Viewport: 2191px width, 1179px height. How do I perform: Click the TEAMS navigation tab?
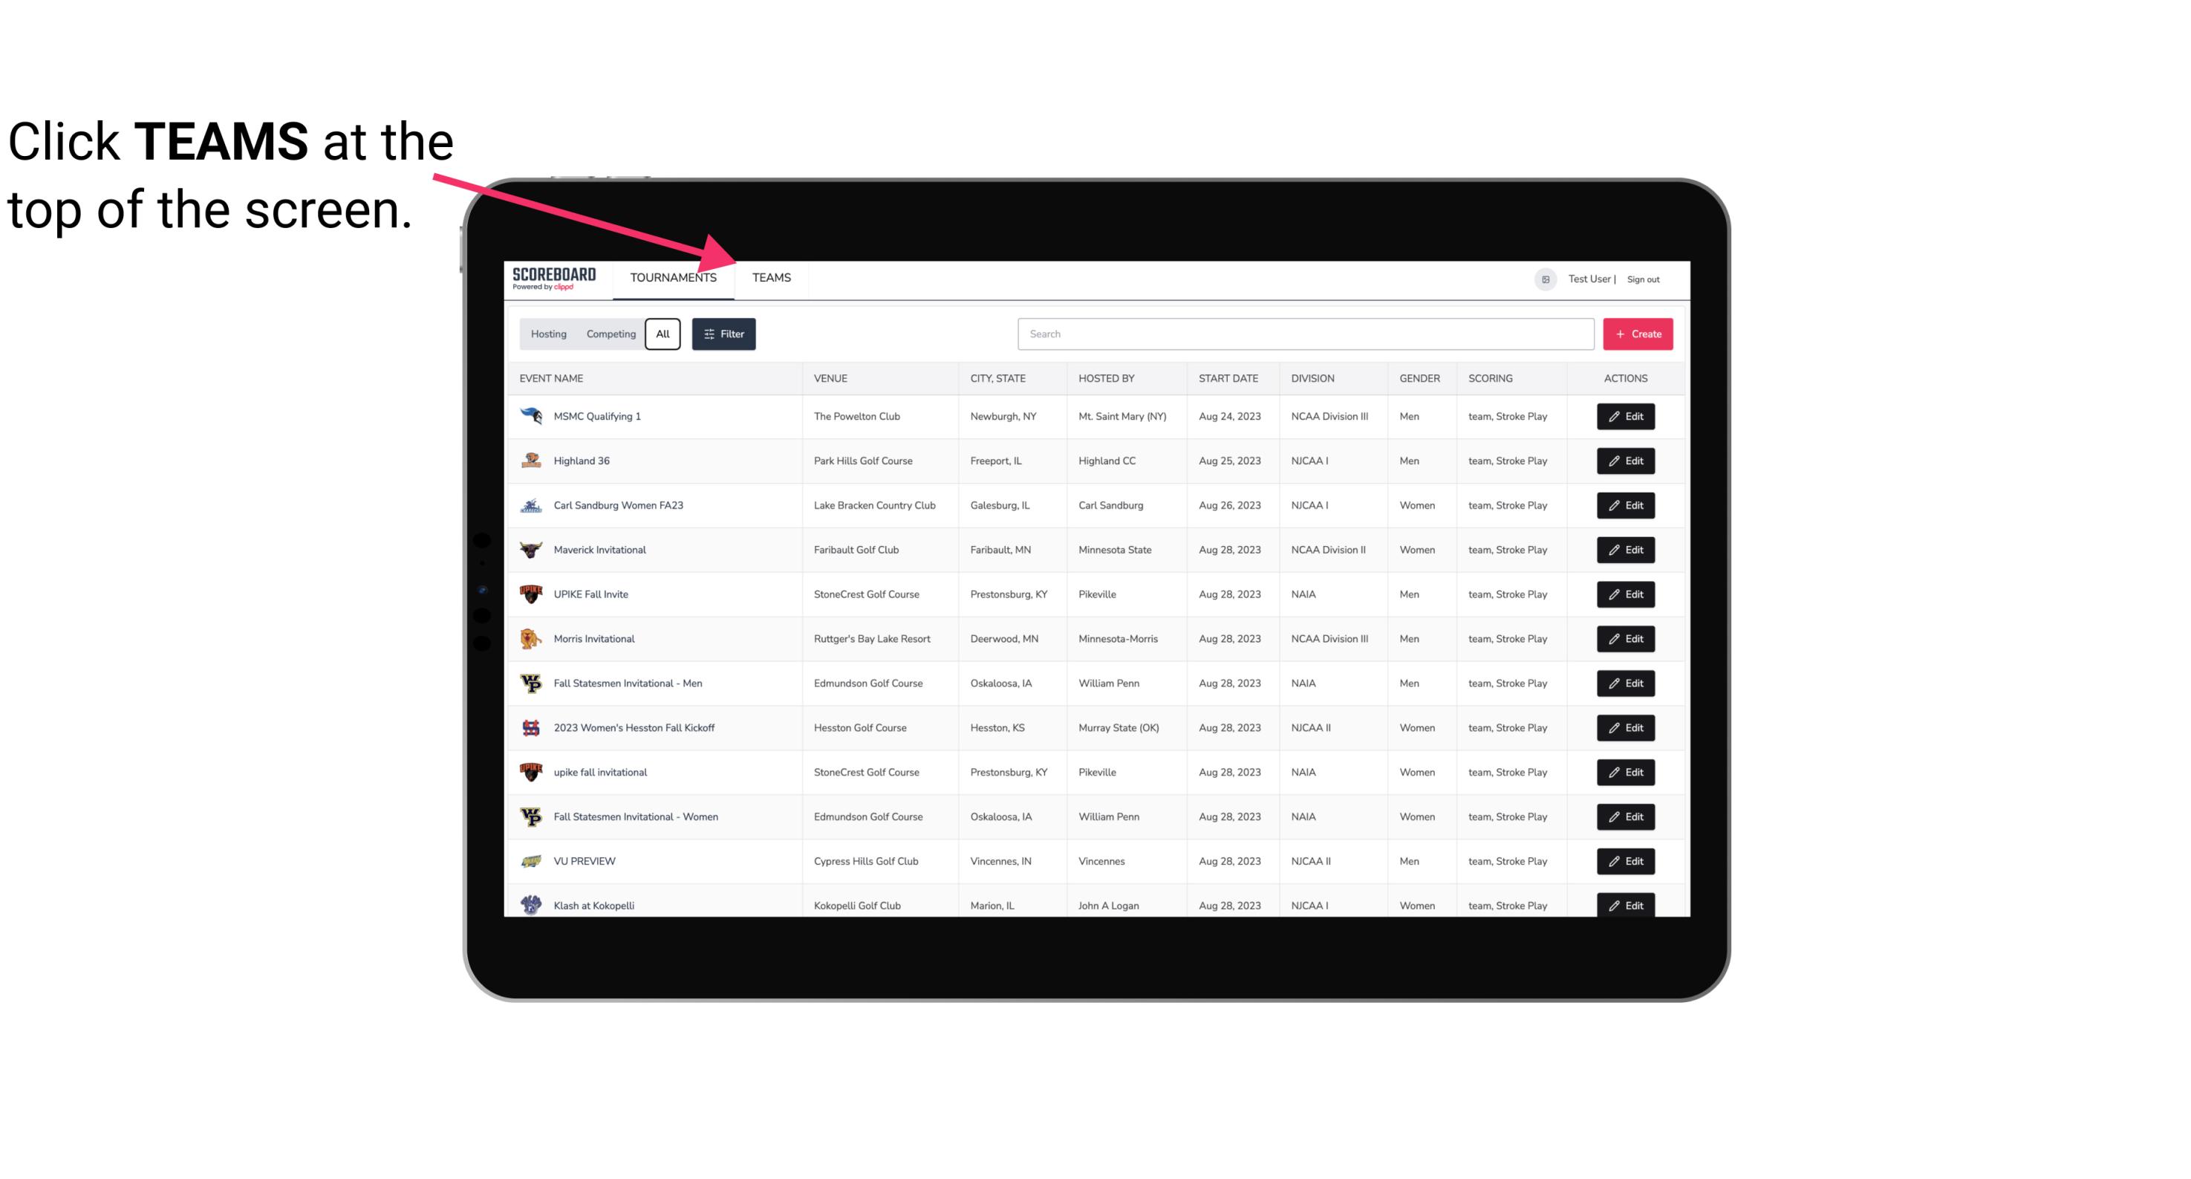click(770, 277)
